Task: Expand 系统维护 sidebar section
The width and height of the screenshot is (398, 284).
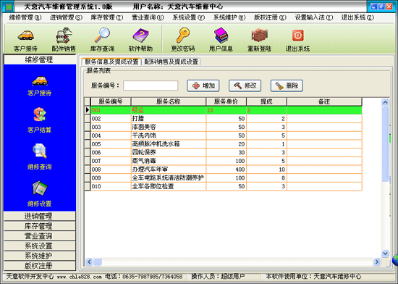Action: click(40, 256)
